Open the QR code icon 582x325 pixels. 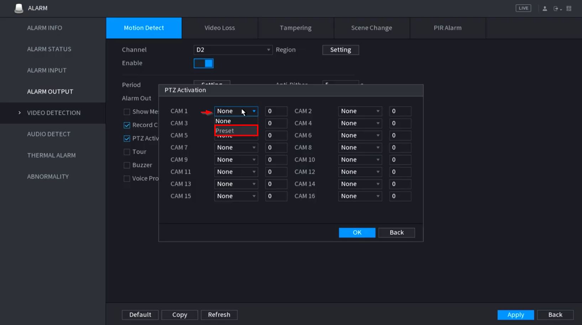coord(569,9)
